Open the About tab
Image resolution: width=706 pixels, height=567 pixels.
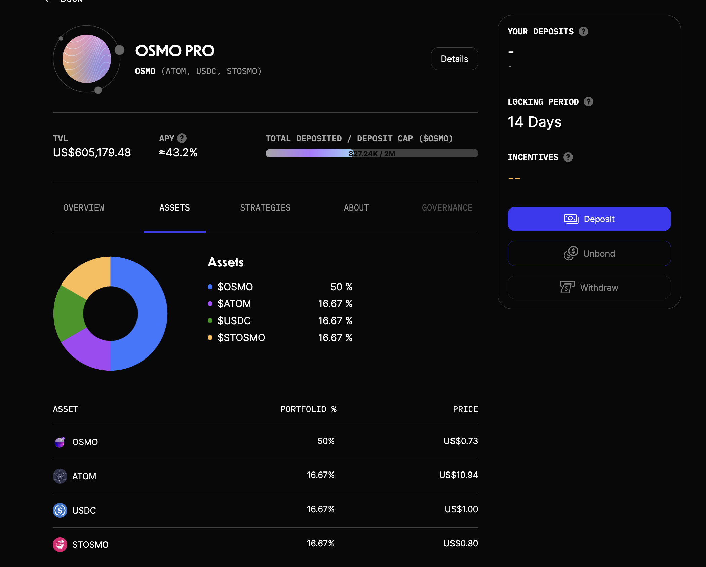pyautogui.click(x=356, y=208)
